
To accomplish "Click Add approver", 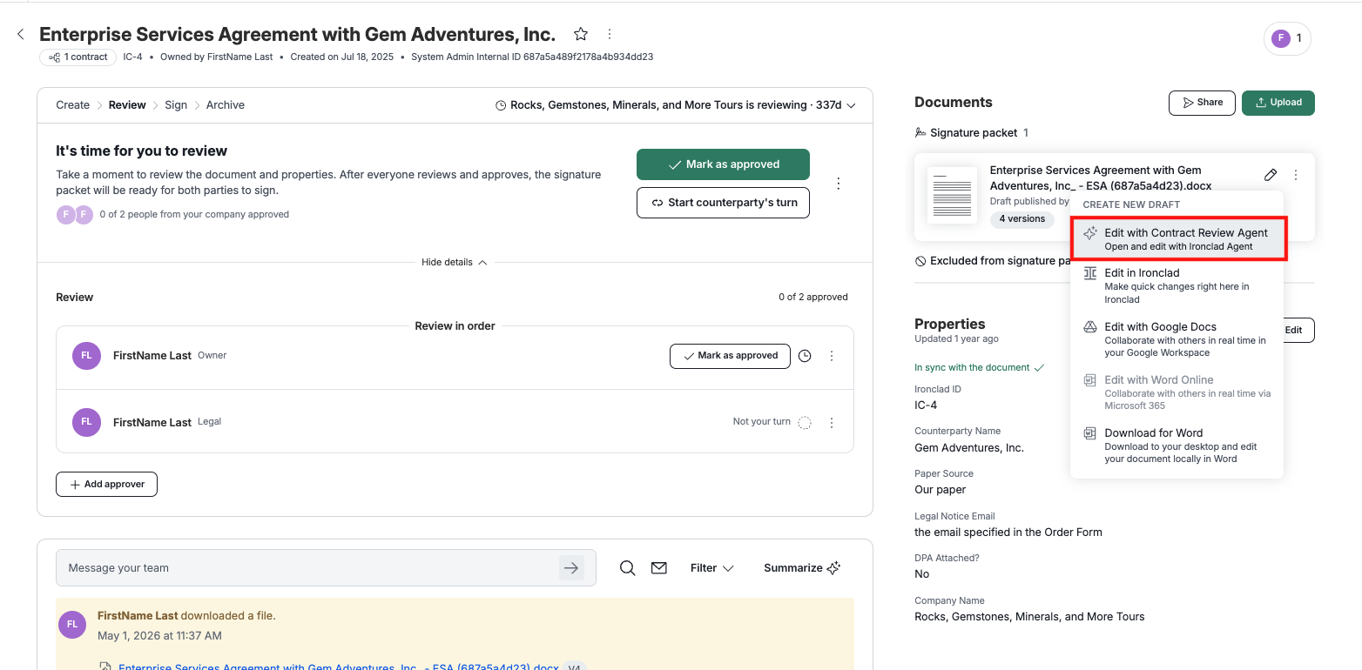I will (106, 485).
